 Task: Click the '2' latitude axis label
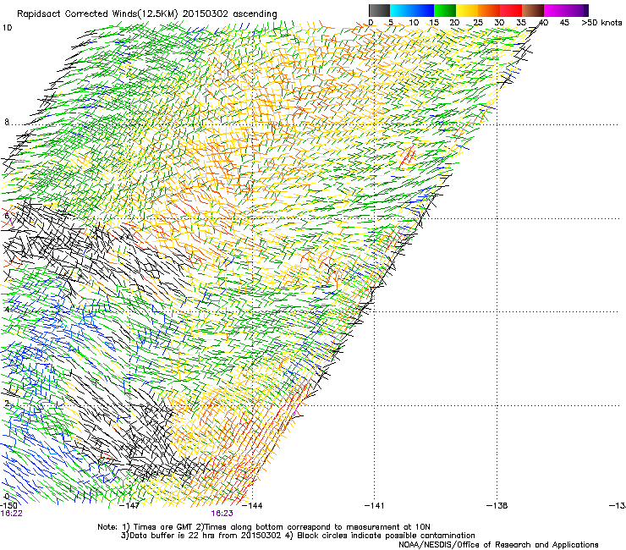[x=7, y=404]
